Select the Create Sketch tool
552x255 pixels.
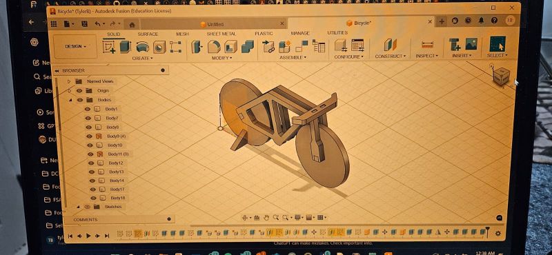pos(108,47)
